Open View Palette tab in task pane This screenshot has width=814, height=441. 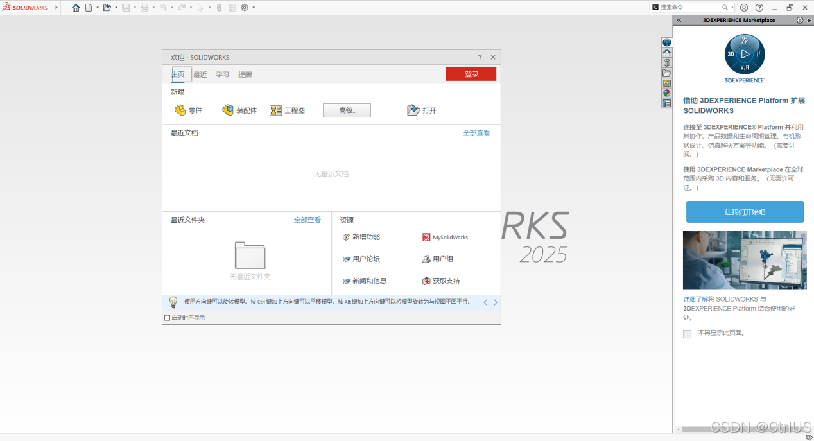667,83
